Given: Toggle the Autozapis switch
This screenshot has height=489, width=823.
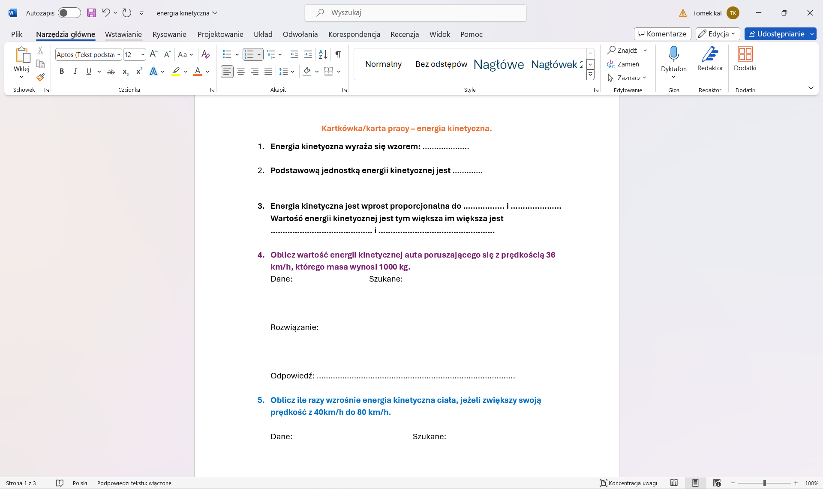Looking at the screenshot, I should click(69, 13).
